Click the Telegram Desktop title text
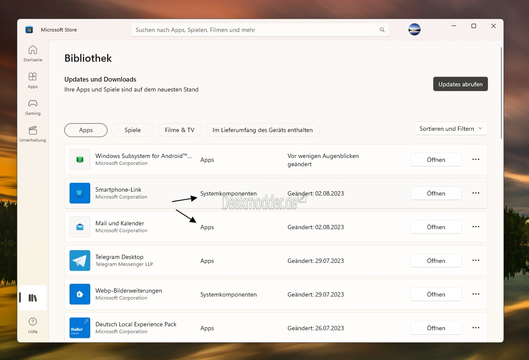 coord(119,257)
